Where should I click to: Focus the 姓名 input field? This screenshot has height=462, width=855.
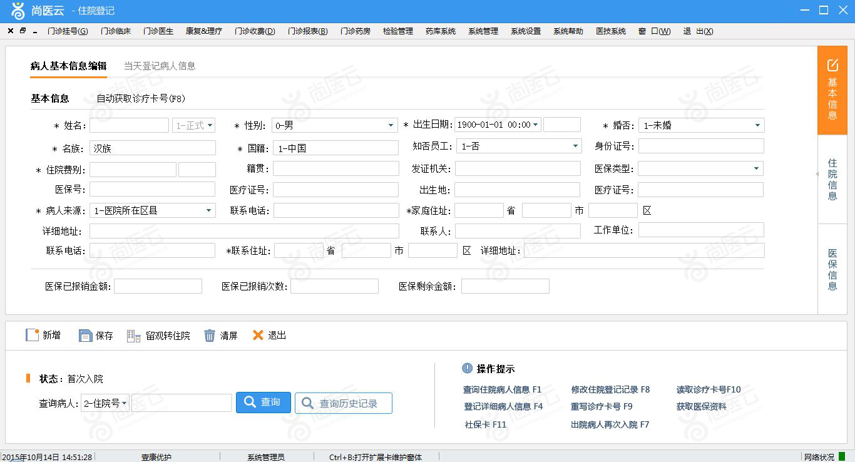point(130,125)
